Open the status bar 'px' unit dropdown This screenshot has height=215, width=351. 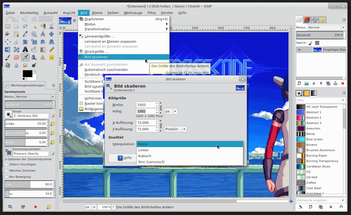[x=90, y=207]
